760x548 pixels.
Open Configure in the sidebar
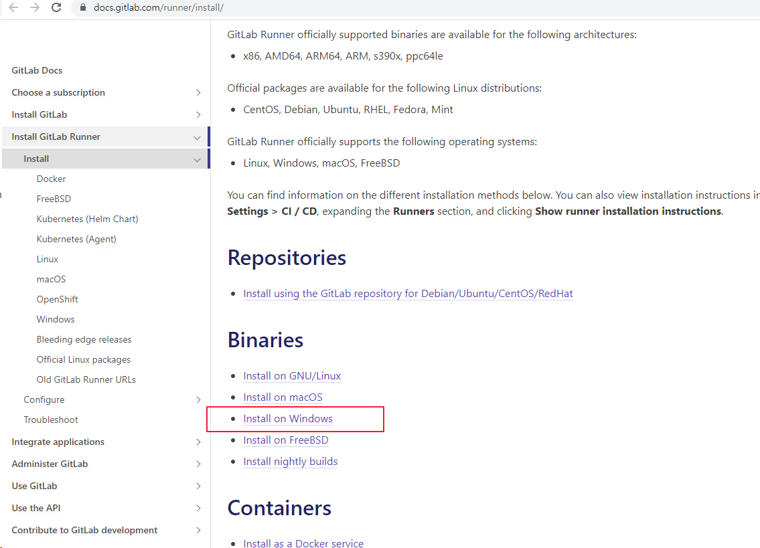[44, 399]
